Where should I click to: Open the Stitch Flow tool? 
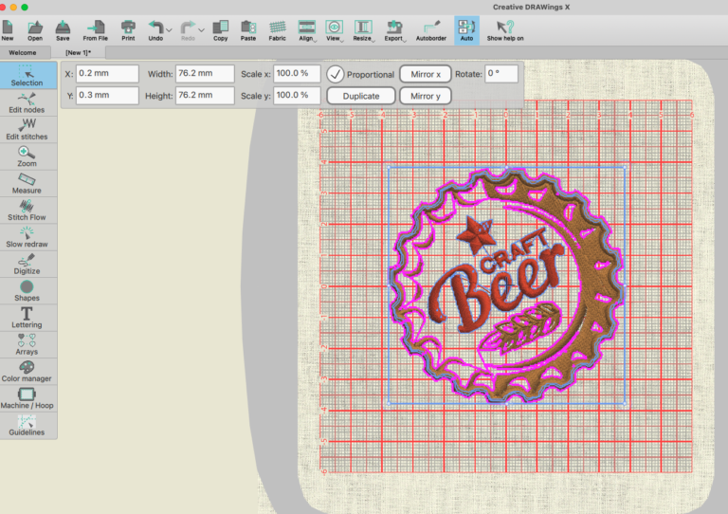click(27, 210)
